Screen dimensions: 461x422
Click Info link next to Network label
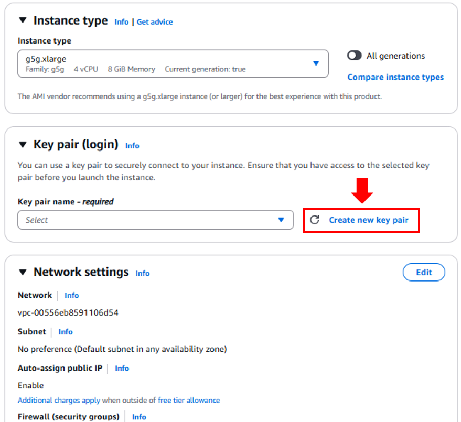(72, 296)
